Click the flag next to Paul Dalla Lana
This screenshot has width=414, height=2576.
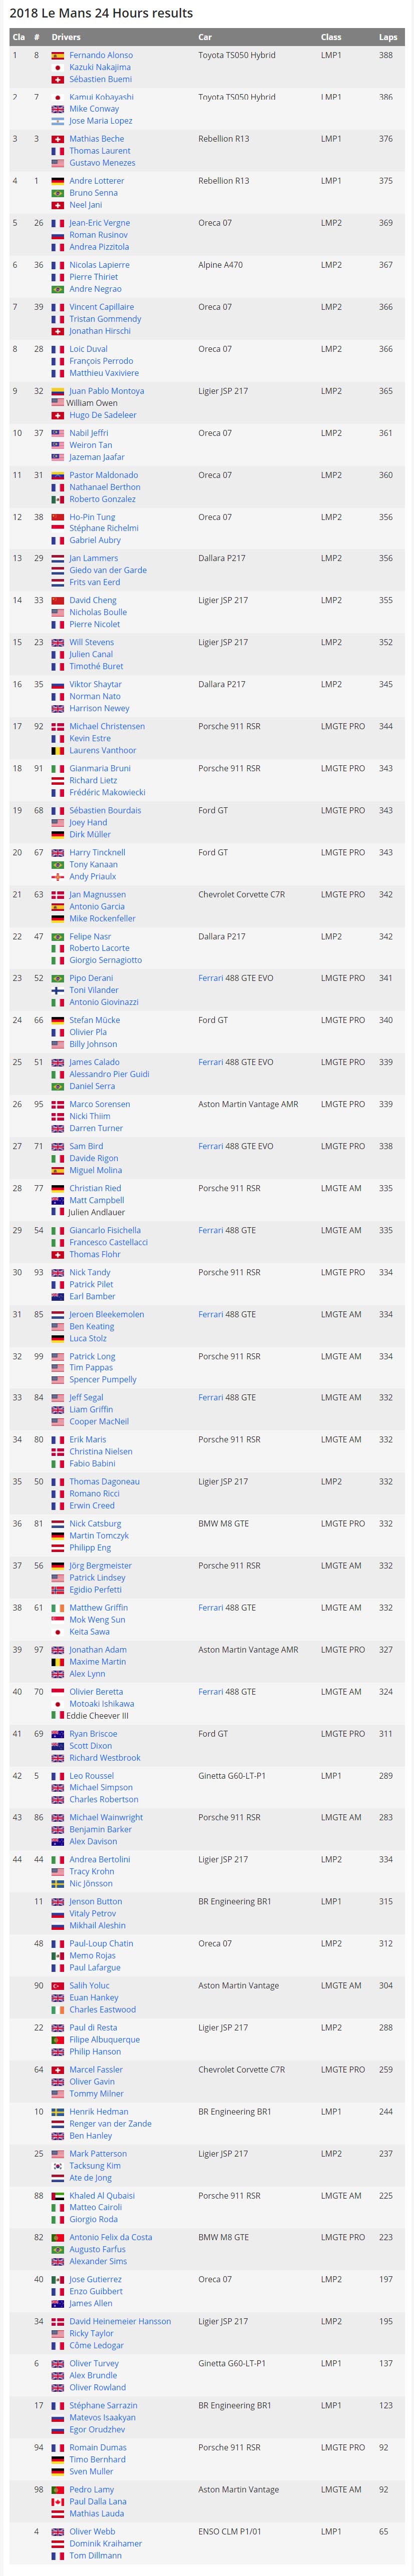(x=58, y=2501)
